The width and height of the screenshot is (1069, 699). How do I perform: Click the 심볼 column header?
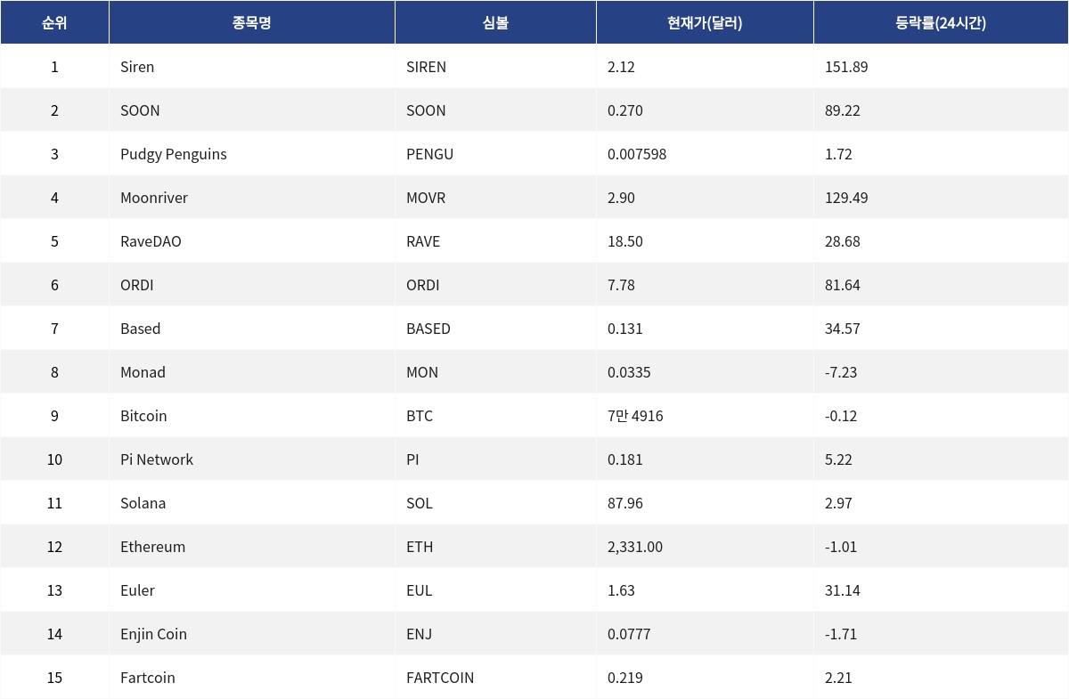point(495,23)
